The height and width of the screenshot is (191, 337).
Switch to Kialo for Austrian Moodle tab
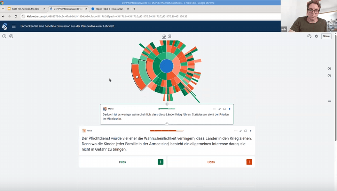[x=24, y=9]
